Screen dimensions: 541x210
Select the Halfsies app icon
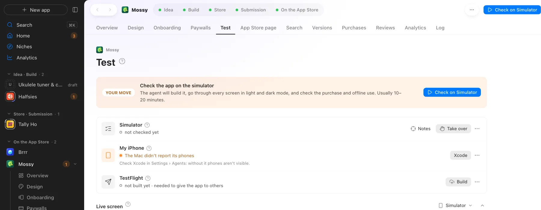coord(10,97)
